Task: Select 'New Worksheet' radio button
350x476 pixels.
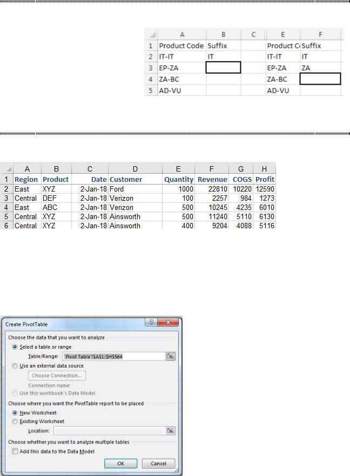Action: [15, 413]
